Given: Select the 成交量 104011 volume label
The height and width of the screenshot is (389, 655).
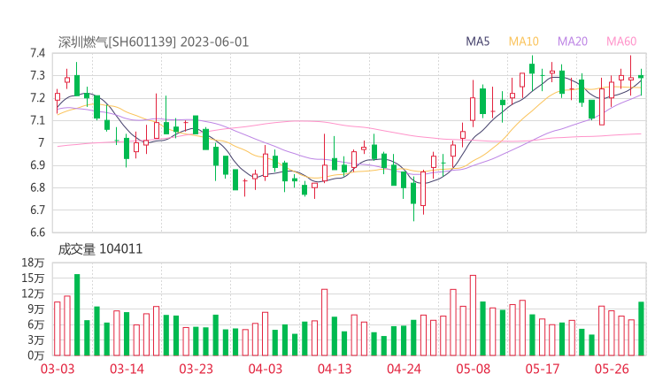Looking at the screenshot, I should [x=100, y=249].
